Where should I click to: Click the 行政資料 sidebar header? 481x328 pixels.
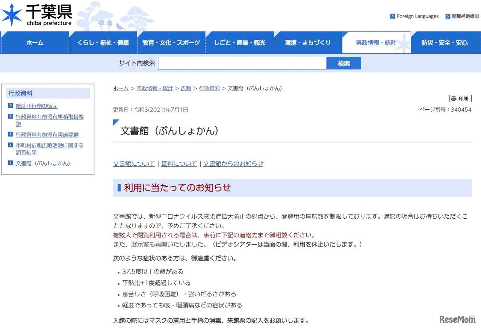coord(20,93)
